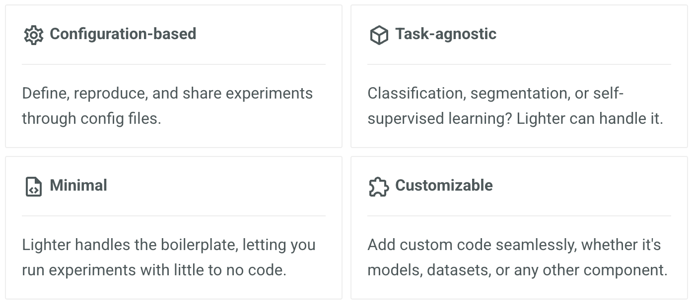Click the divider under the Configuration-based heading

[x=174, y=64]
